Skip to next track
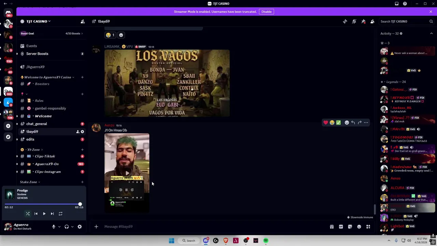The width and height of the screenshot is (437, 246). coord(52,214)
